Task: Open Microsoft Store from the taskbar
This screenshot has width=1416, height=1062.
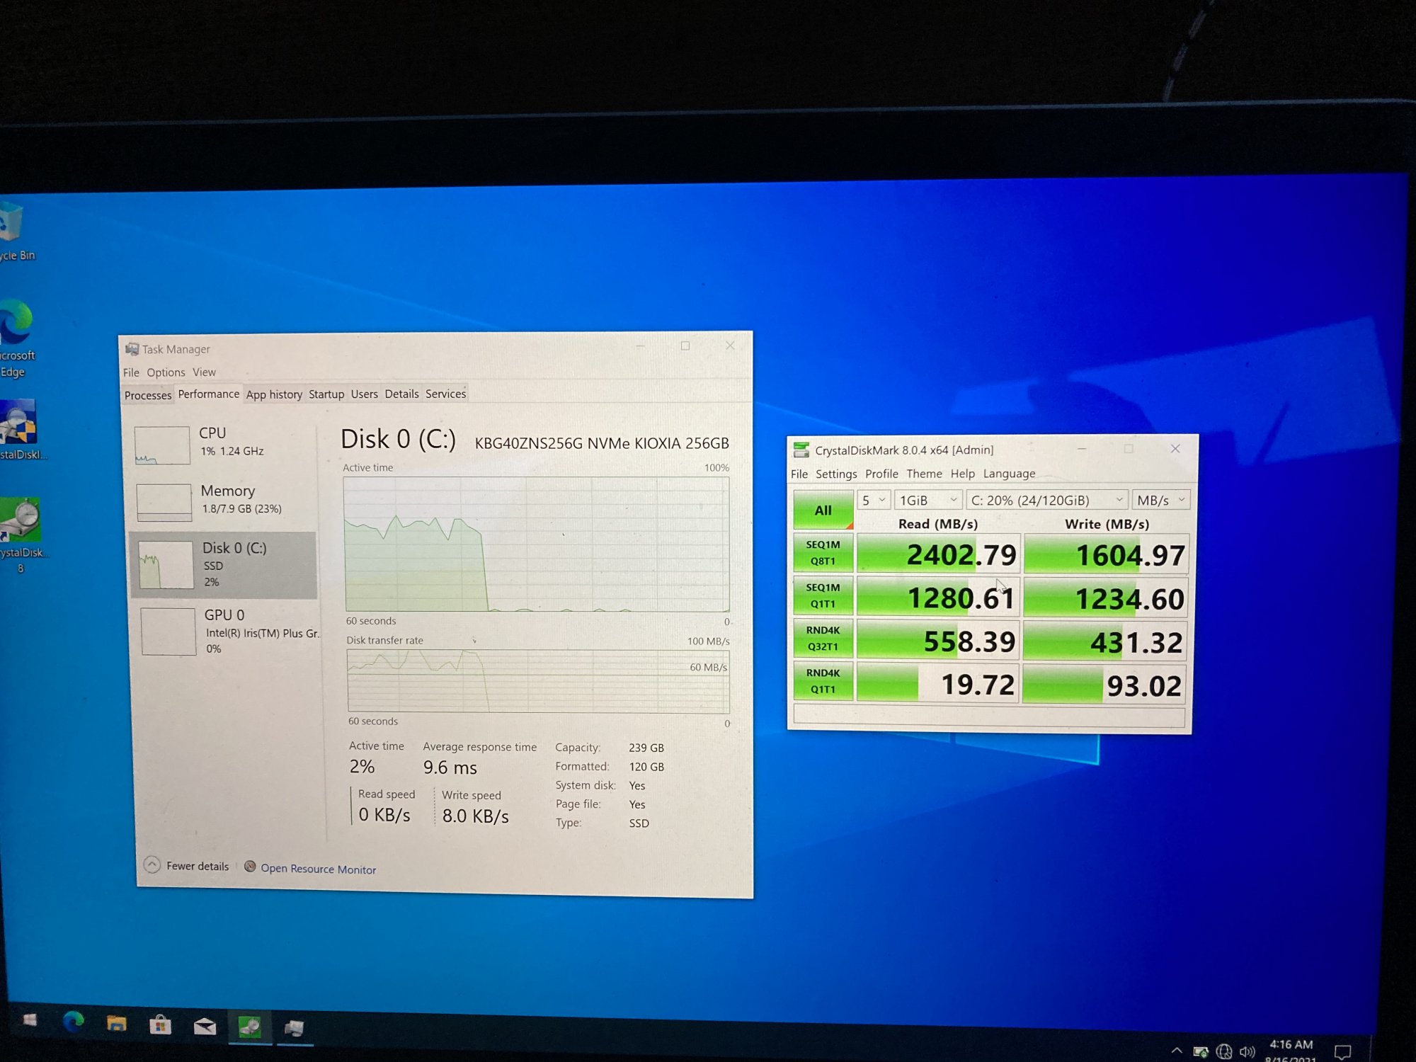Action: click(x=161, y=1025)
